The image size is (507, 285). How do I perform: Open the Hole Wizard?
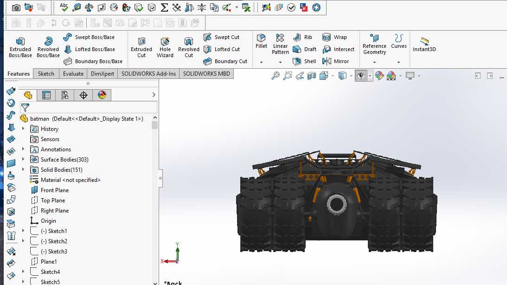pyautogui.click(x=165, y=47)
